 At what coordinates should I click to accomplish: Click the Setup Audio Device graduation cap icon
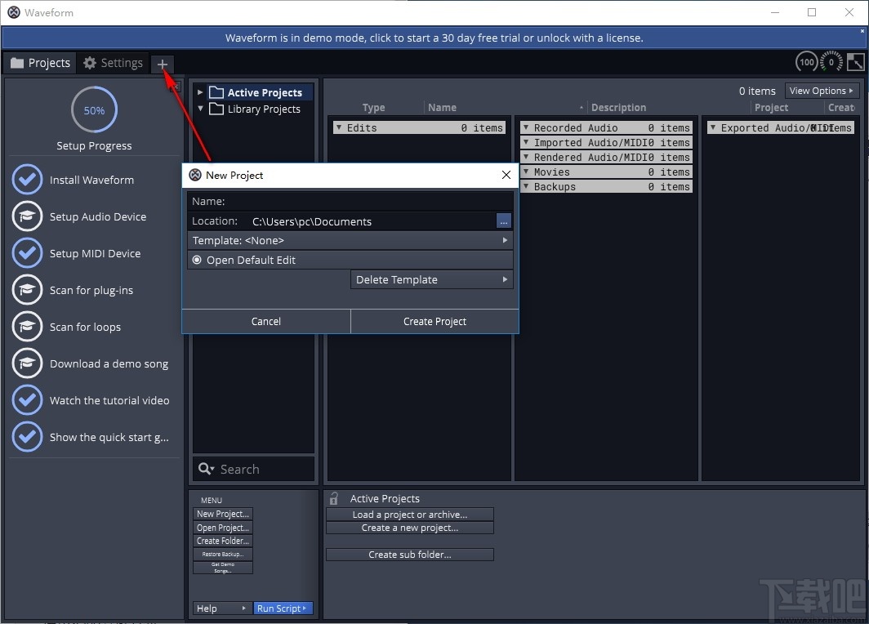tap(27, 216)
